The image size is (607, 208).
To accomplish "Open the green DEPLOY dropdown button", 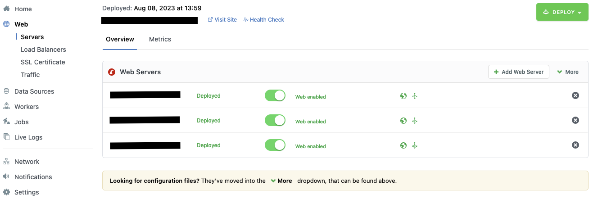I will [x=562, y=12].
